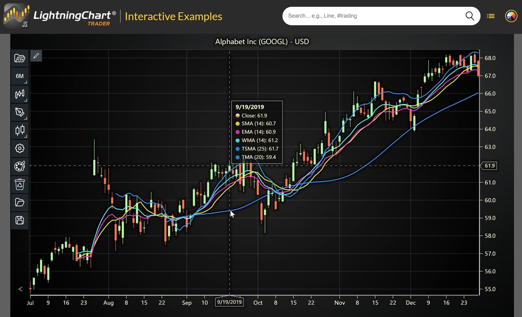Click the 61.9 price marker on the price axis
Image resolution: width=522 pixels, height=317 pixels.
click(x=489, y=166)
